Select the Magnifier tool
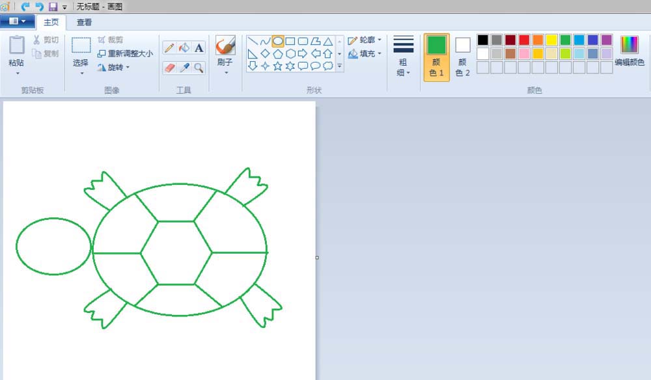The width and height of the screenshot is (651, 380). point(199,68)
